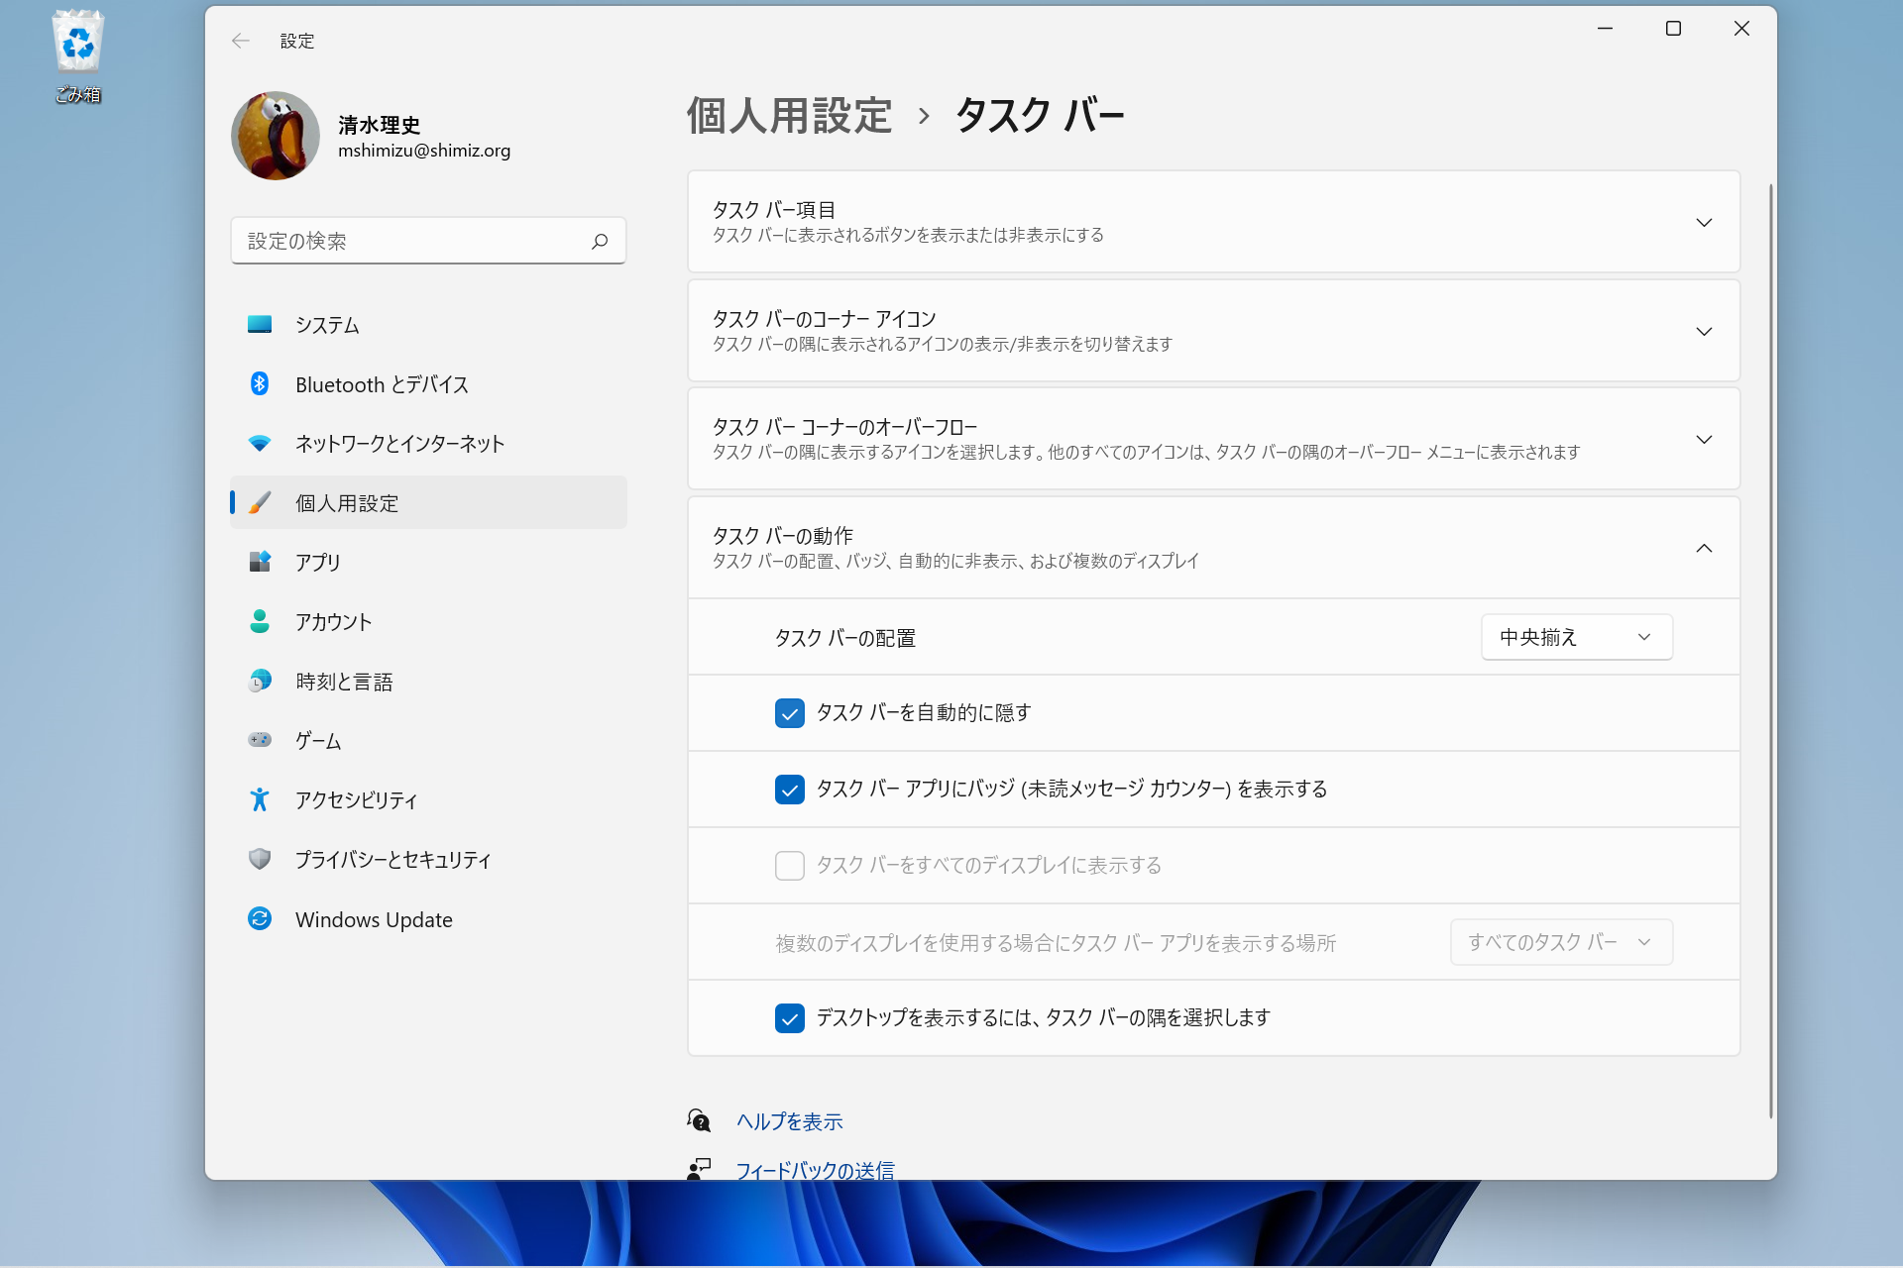This screenshot has height=1268, width=1903.
Task: Click the アカウント person icon
Action: 260,621
